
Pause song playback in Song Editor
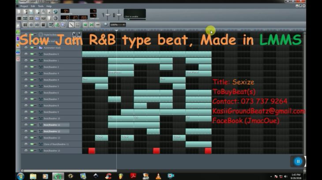click(25, 25)
